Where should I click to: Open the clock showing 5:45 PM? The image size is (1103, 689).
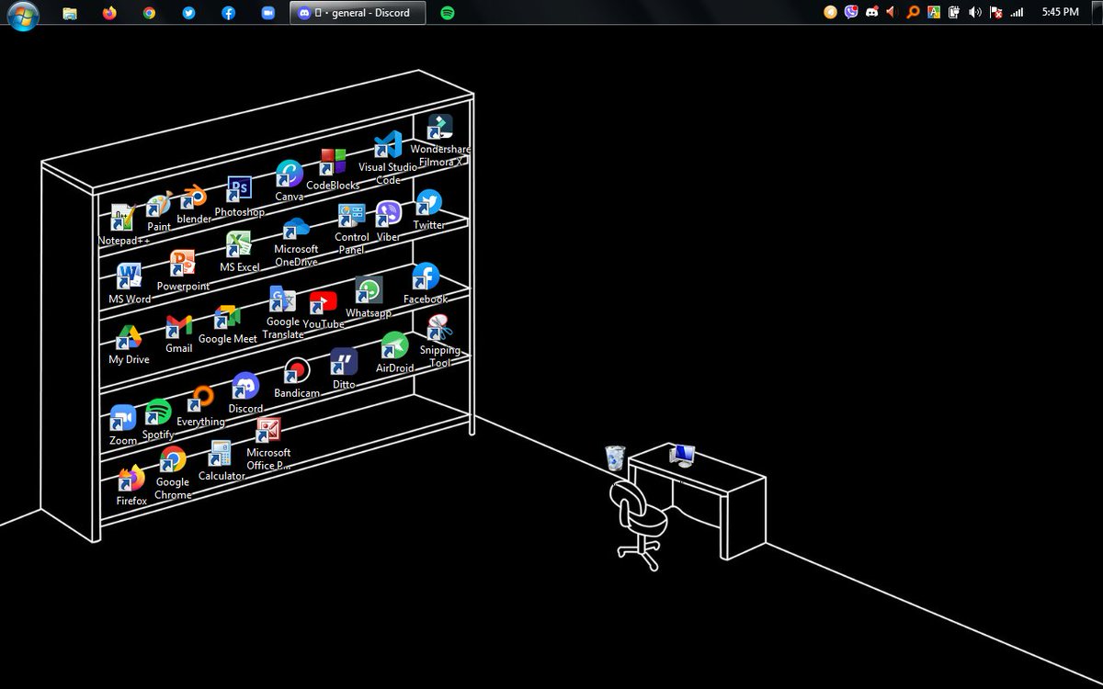1060,12
